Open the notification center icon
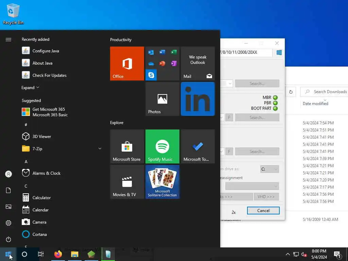 [337, 255]
